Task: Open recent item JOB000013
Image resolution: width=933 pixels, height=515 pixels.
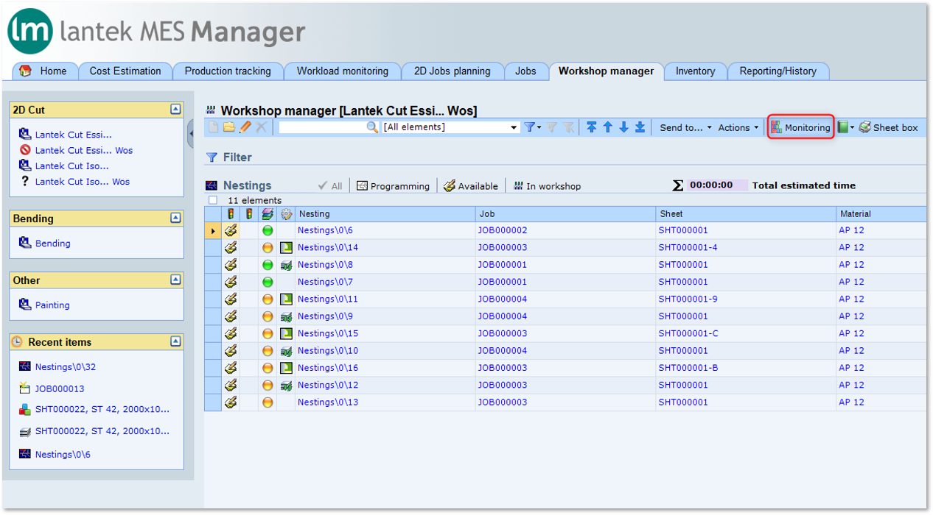Action: pyautogui.click(x=60, y=388)
